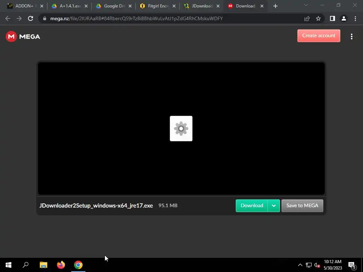Click the Chrome taskbar icon

coord(78,265)
